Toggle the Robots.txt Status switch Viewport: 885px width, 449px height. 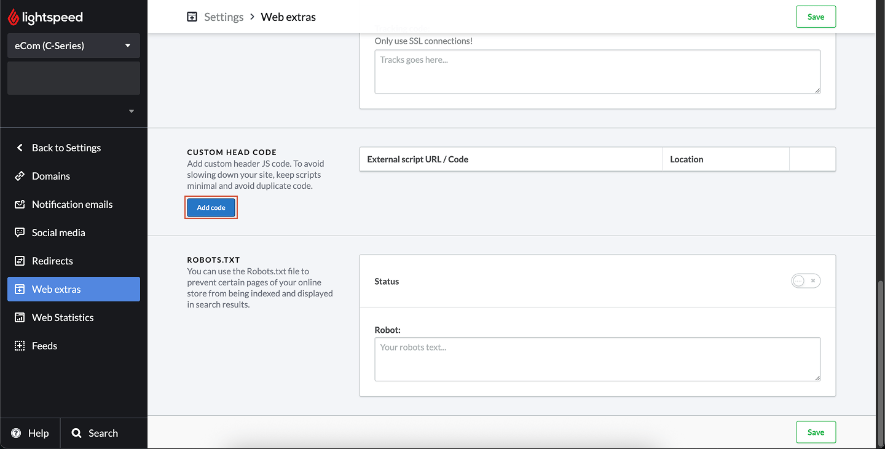(x=806, y=281)
